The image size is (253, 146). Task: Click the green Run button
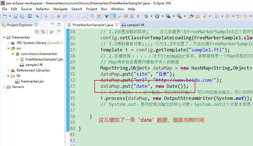click(x=157, y=16)
